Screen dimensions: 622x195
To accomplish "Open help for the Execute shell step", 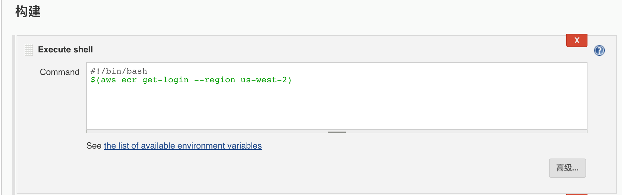I will 599,50.
